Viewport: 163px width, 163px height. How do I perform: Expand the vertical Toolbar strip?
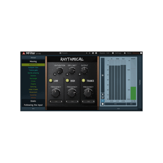(x=140, y=82)
